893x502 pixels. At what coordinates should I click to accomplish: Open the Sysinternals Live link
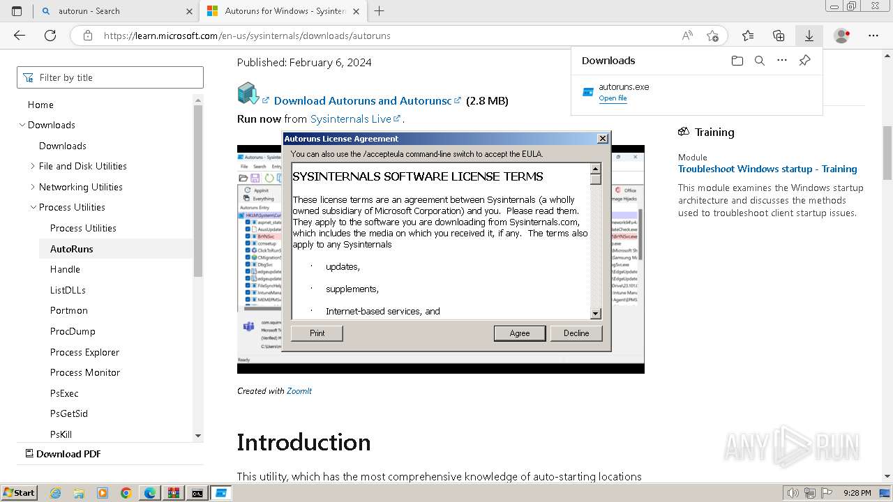[355, 119]
